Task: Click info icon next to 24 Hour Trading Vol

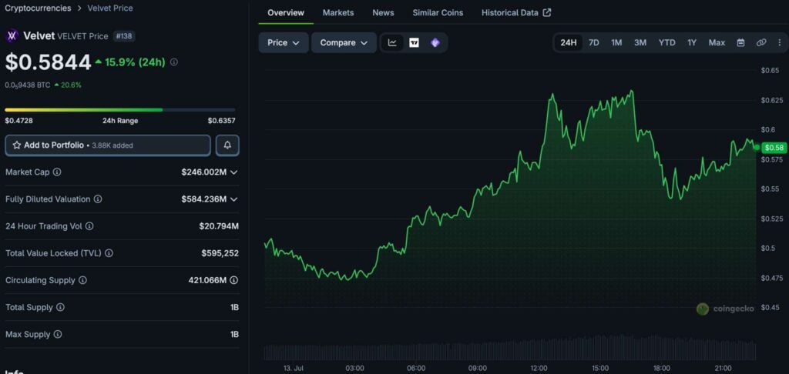Action: pos(89,226)
